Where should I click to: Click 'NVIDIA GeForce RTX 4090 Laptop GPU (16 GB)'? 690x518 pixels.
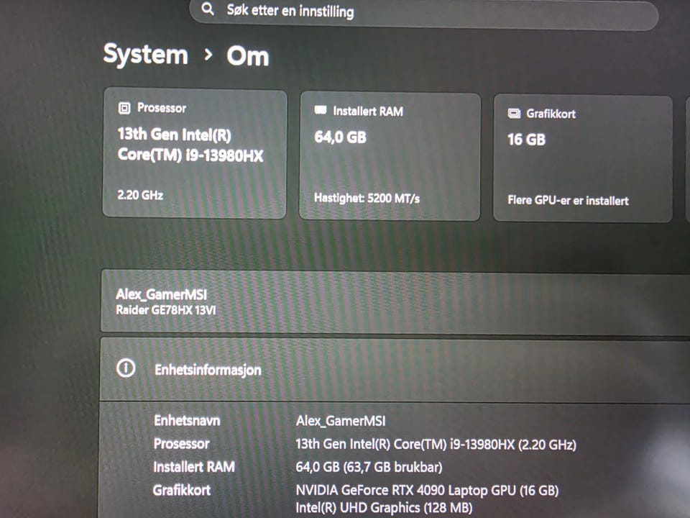pyautogui.click(x=427, y=490)
